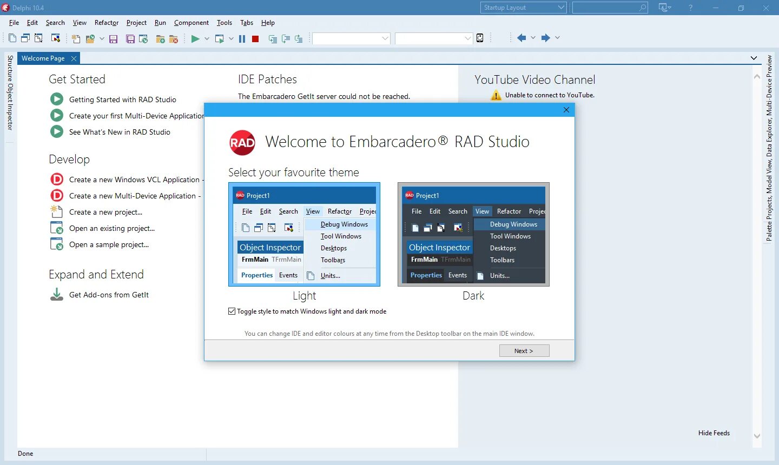The width and height of the screenshot is (779, 465).
Task: Open the Palette side panel tab
Action: click(769, 232)
